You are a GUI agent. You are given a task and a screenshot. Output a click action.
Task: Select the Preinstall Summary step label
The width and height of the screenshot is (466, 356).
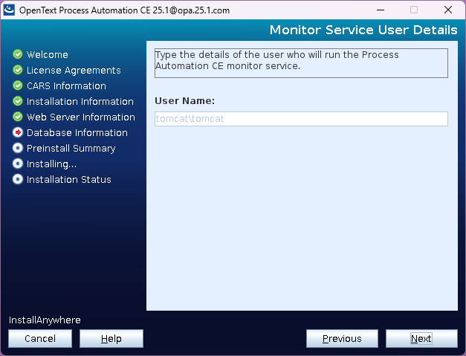[71, 149]
